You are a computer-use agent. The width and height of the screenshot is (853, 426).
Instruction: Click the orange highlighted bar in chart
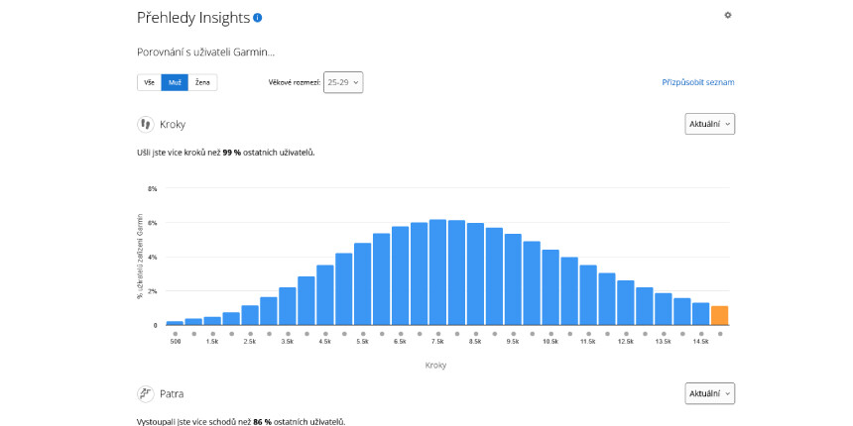pos(719,316)
